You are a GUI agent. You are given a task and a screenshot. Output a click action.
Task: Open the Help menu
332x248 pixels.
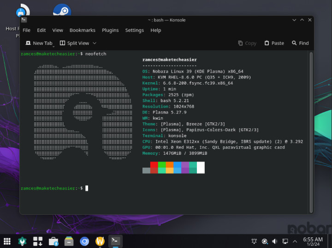156,30
